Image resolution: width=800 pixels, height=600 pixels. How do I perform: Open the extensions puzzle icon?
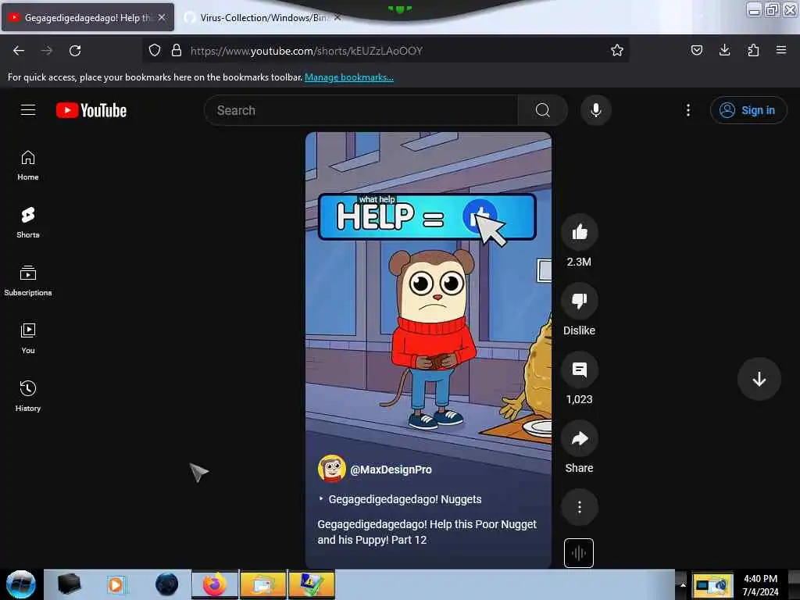(x=753, y=51)
